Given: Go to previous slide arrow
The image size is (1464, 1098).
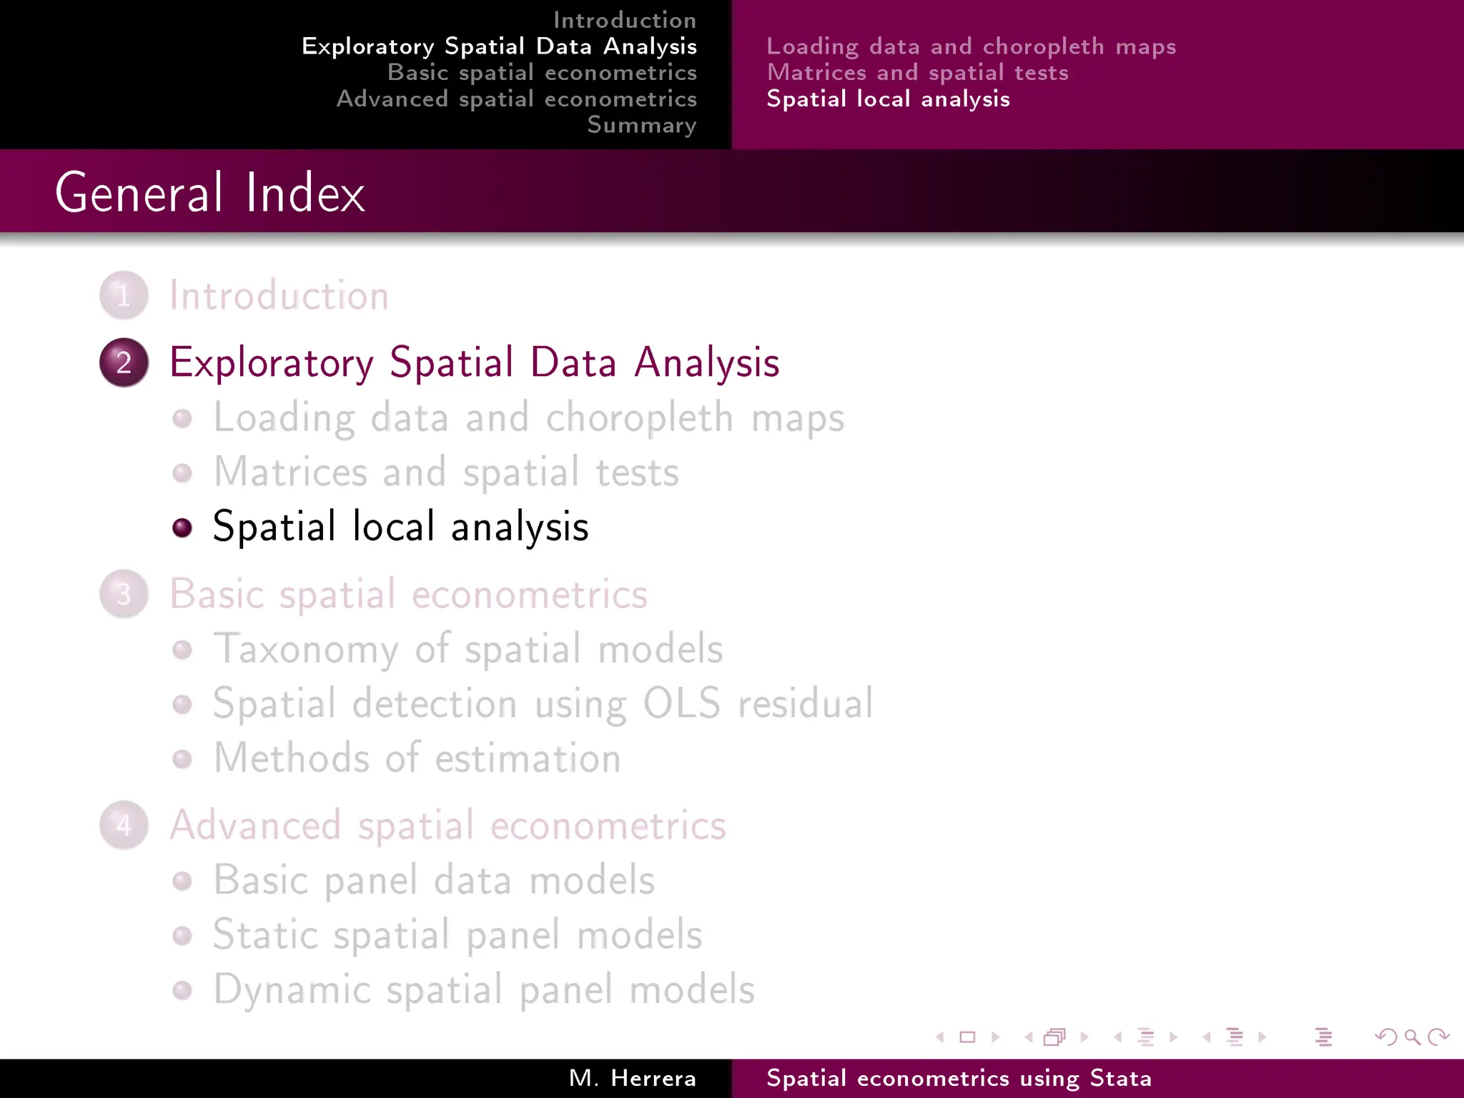Looking at the screenshot, I should 940,1037.
